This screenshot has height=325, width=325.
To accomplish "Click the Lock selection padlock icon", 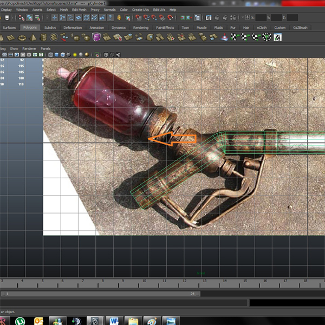I will coord(119,18).
